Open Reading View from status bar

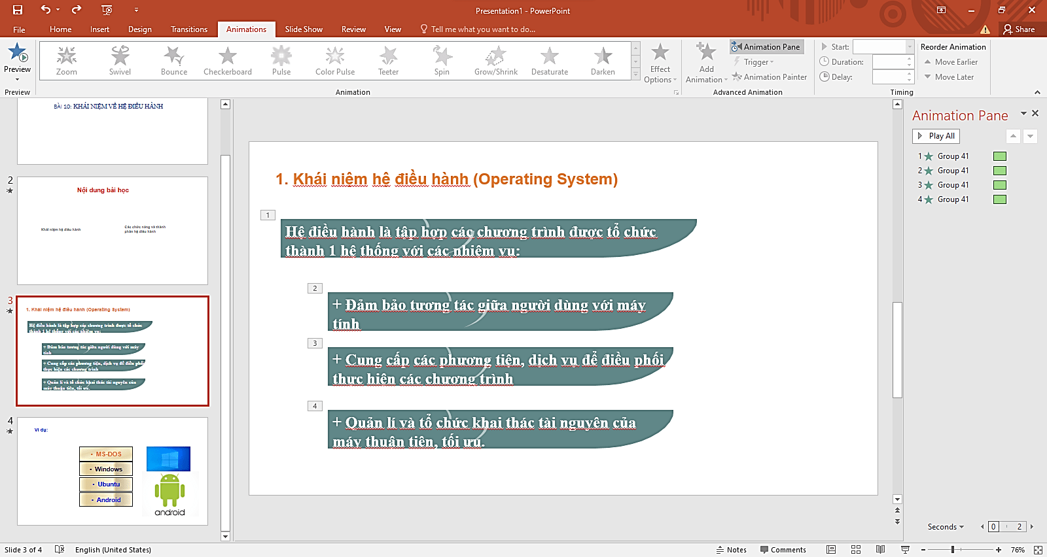pos(880,550)
